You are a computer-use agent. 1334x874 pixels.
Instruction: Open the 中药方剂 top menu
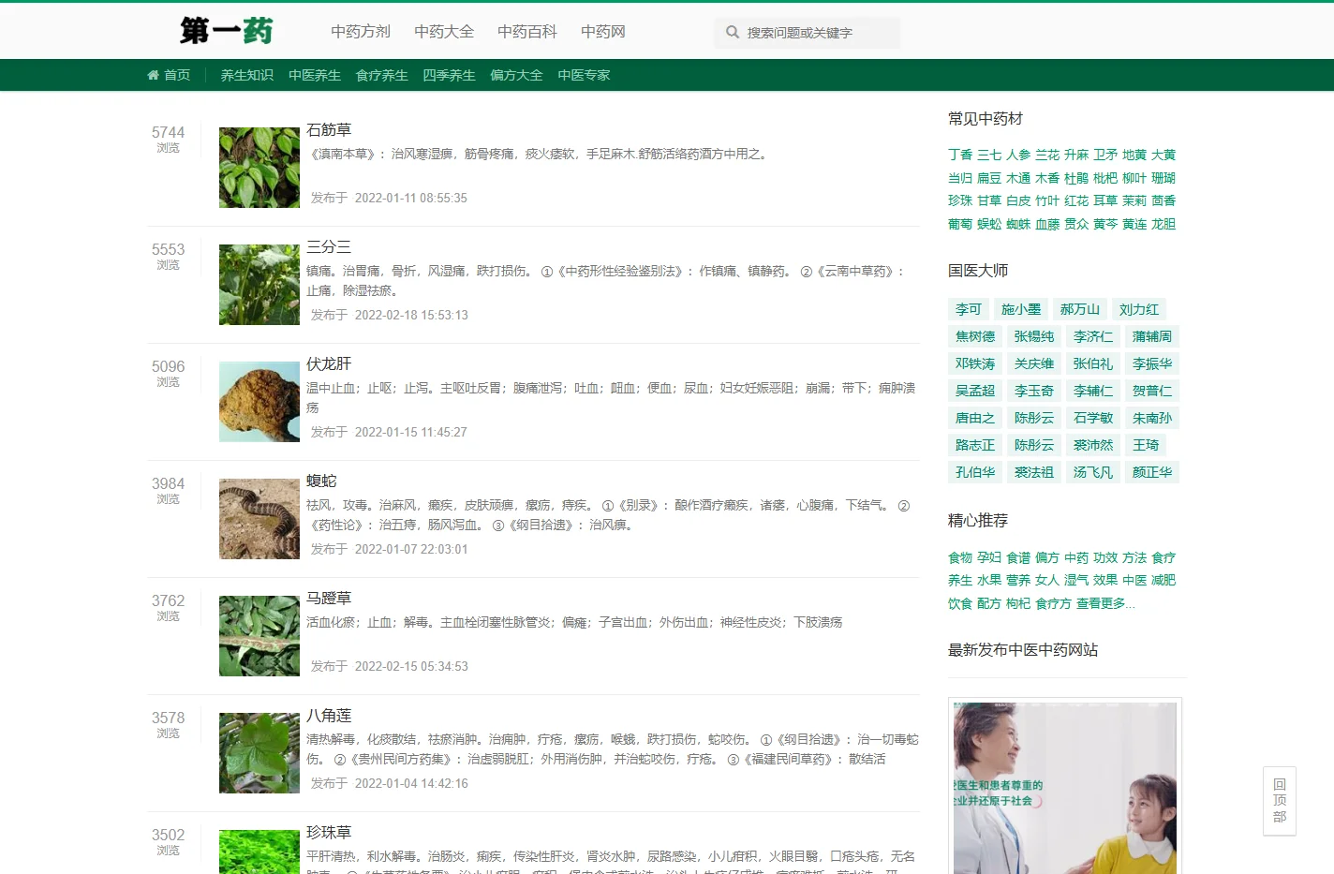(x=361, y=32)
